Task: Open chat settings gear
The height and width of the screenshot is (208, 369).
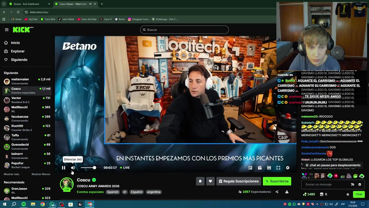Action: click(x=348, y=194)
